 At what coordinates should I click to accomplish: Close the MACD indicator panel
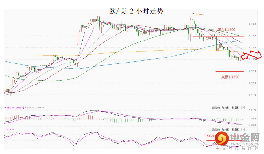click(x=243, y=108)
